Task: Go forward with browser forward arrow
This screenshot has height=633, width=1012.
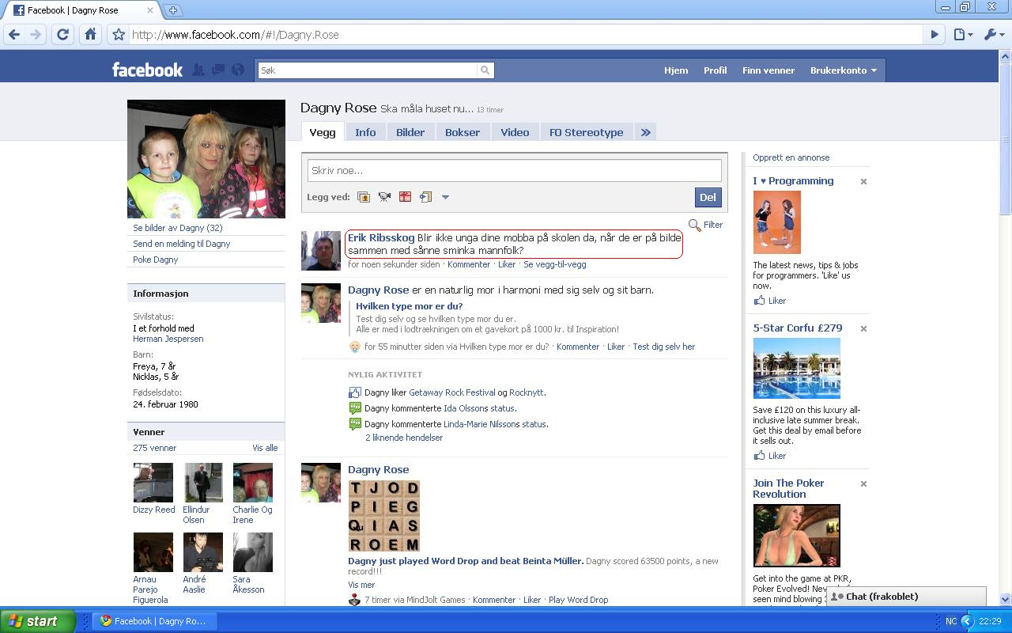Action: [x=36, y=35]
